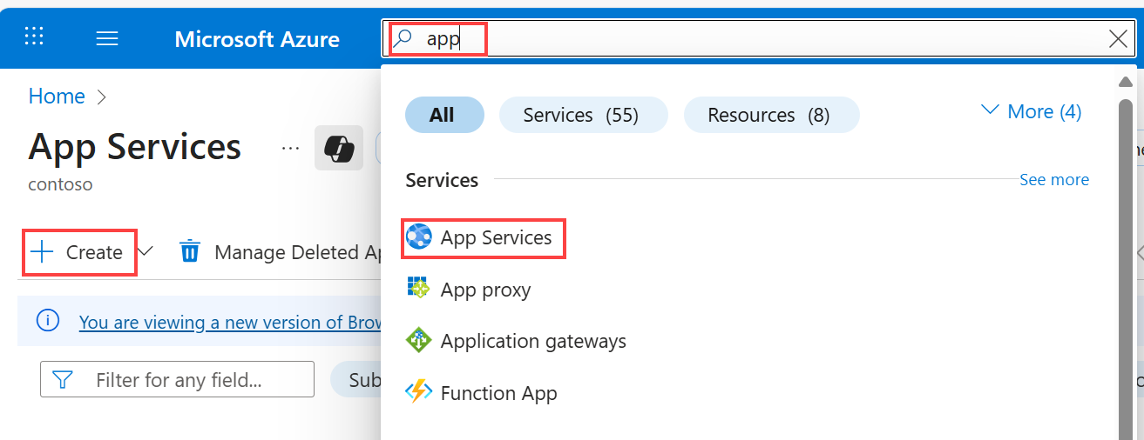
Task: Click the Filter for any field box
Action: tap(177, 379)
